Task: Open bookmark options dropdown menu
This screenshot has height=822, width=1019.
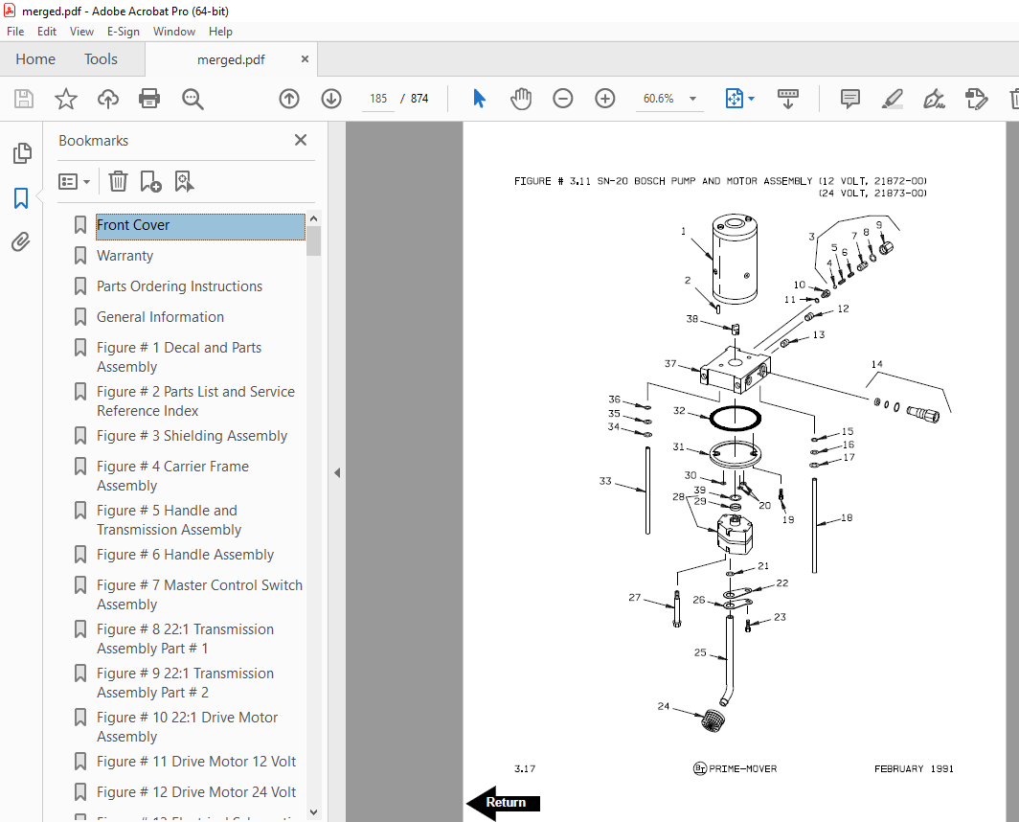Action: click(74, 181)
